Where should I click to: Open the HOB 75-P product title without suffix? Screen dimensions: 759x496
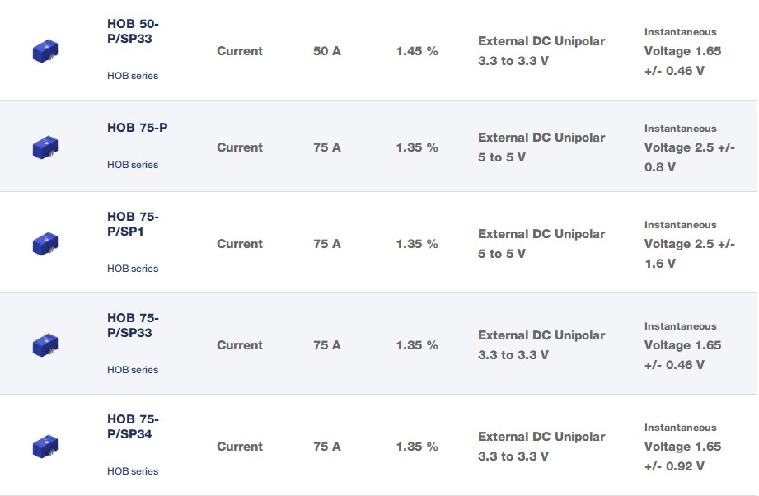click(138, 128)
